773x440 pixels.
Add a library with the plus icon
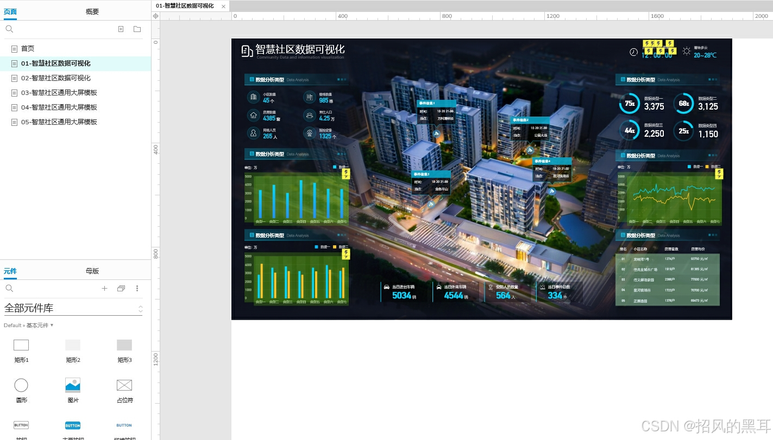(x=105, y=289)
